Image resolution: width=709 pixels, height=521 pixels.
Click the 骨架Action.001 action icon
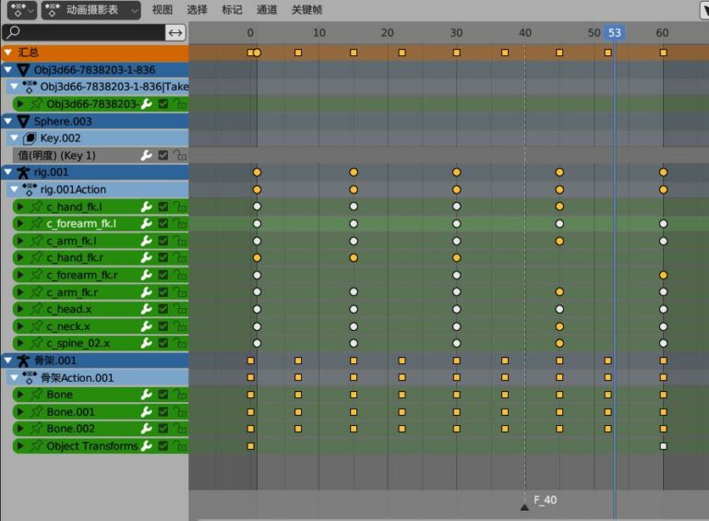(30, 377)
